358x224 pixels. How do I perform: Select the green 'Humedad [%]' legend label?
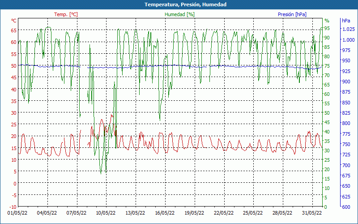(179, 14)
